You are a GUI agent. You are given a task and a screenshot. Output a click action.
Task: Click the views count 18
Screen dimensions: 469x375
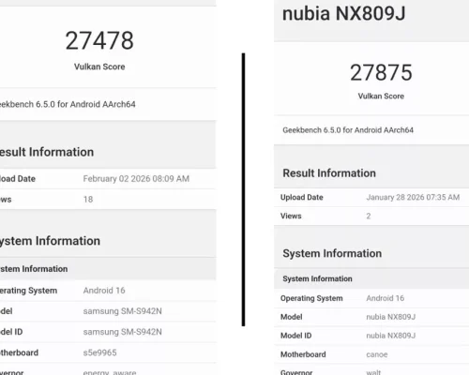click(88, 200)
